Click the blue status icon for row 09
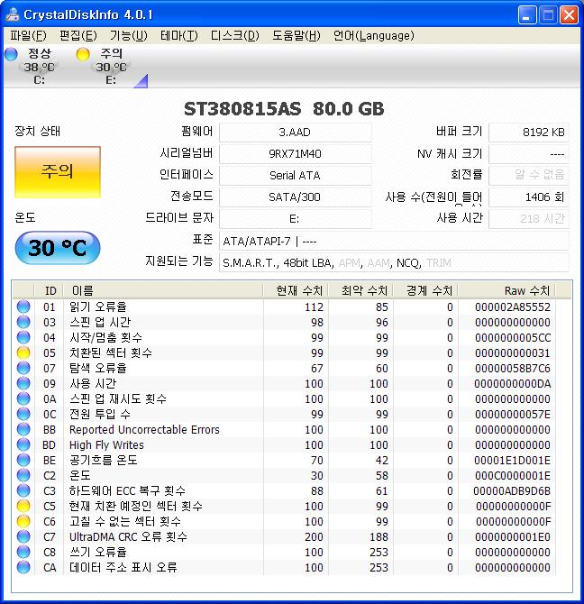Screen dimensions: 584x604 [x=23, y=383]
